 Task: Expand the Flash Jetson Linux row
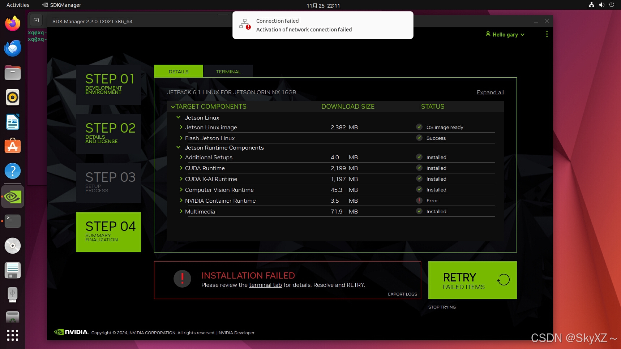(x=181, y=138)
